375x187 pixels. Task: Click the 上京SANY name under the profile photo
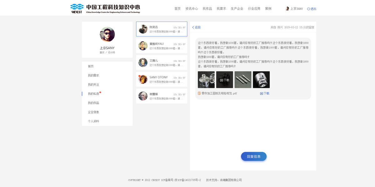tap(107, 48)
